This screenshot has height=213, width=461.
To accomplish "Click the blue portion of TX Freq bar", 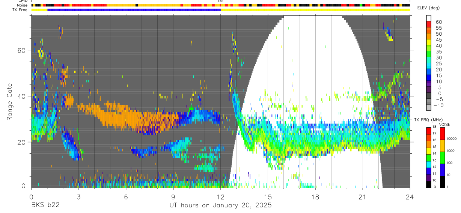I will click(x=134, y=10).
